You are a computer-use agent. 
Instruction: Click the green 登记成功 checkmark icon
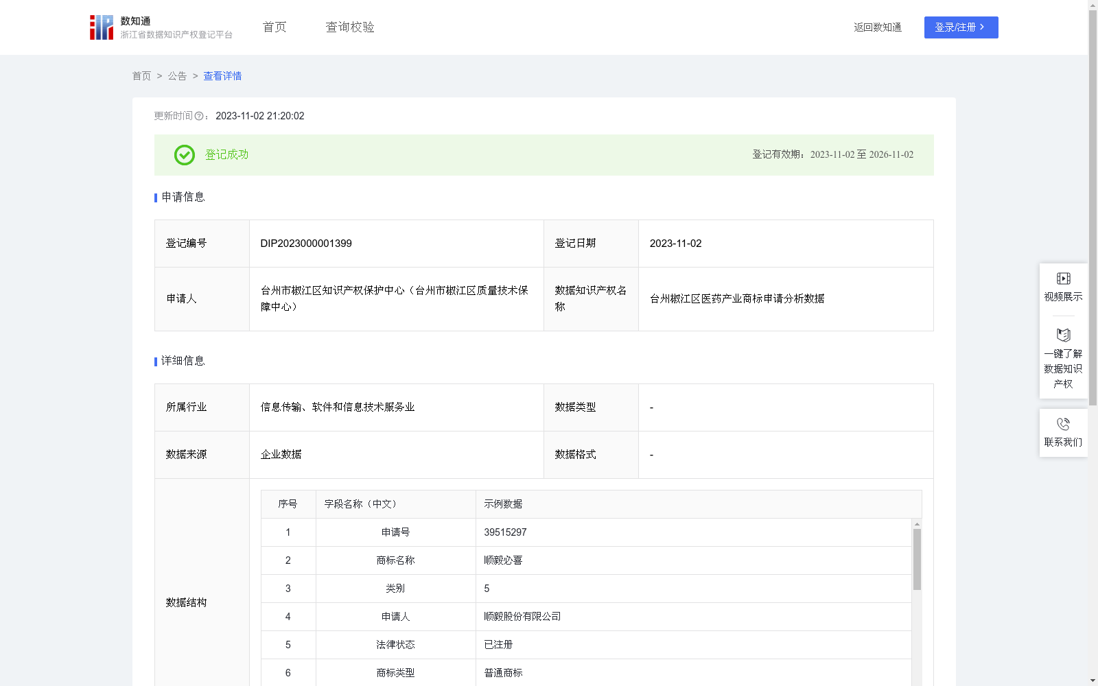184,155
